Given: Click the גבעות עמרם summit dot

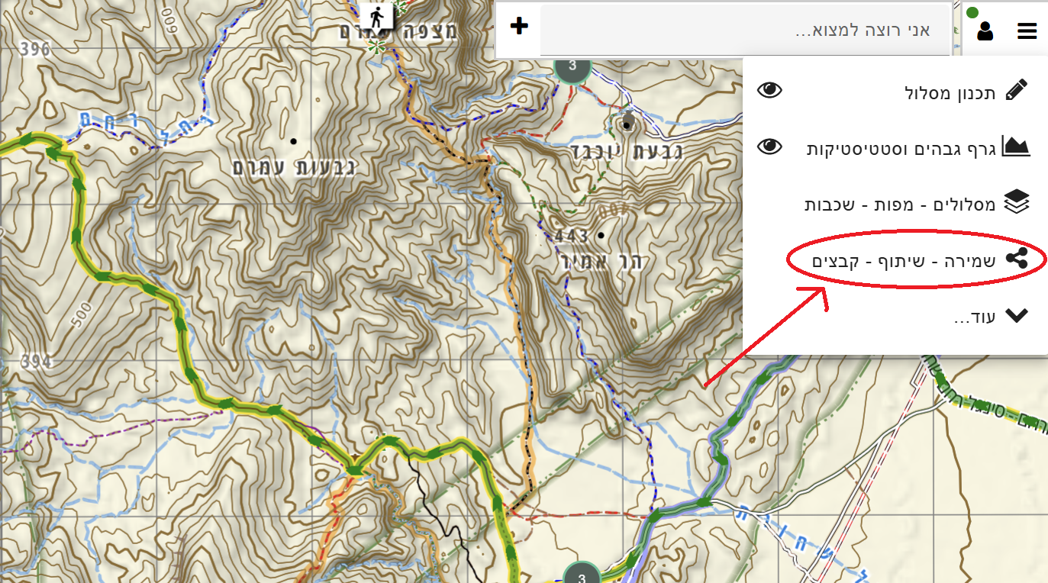Looking at the screenshot, I should pos(293,141).
